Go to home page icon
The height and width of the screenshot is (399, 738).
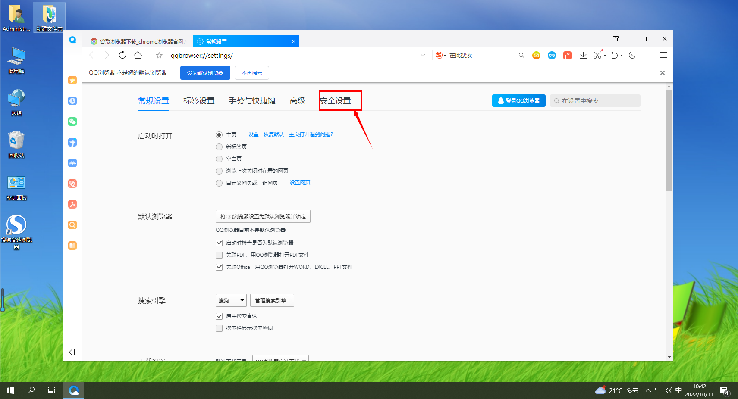pos(138,55)
